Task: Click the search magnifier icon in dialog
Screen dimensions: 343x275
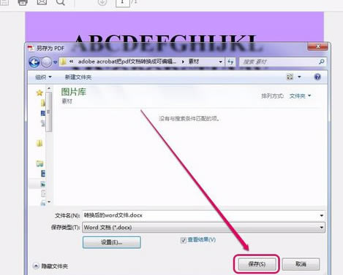Action: [x=322, y=62]
